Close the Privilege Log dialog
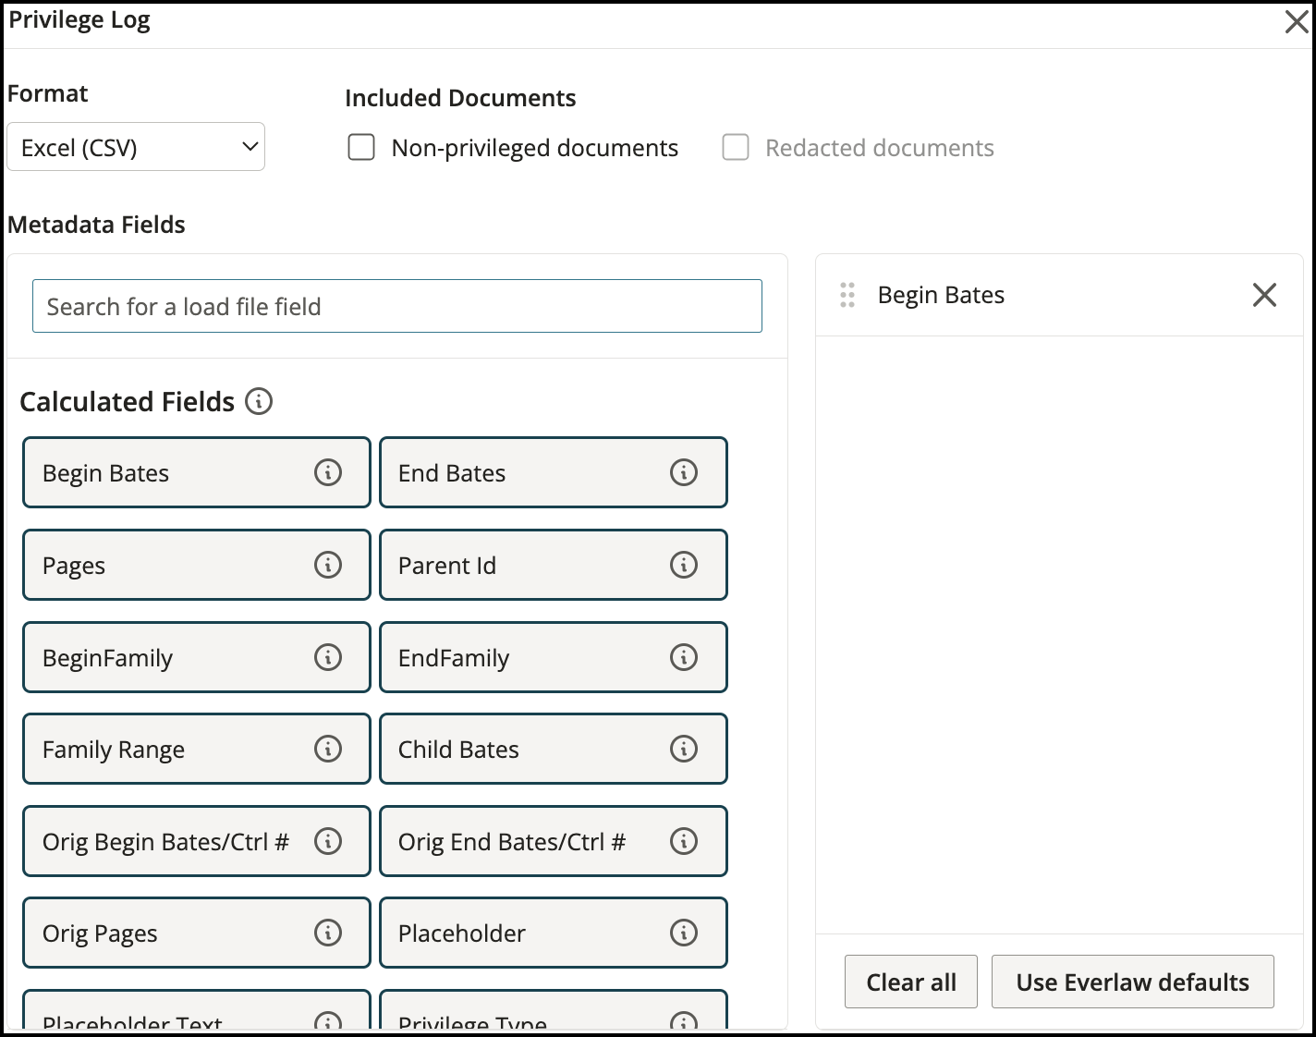 [1297, 22]
